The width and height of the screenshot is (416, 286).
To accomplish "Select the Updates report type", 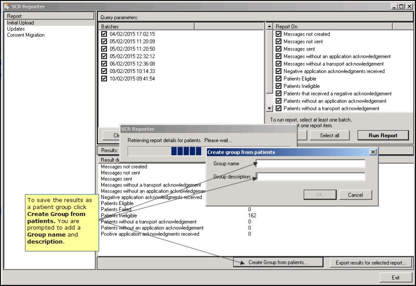I will click(16, 29).
